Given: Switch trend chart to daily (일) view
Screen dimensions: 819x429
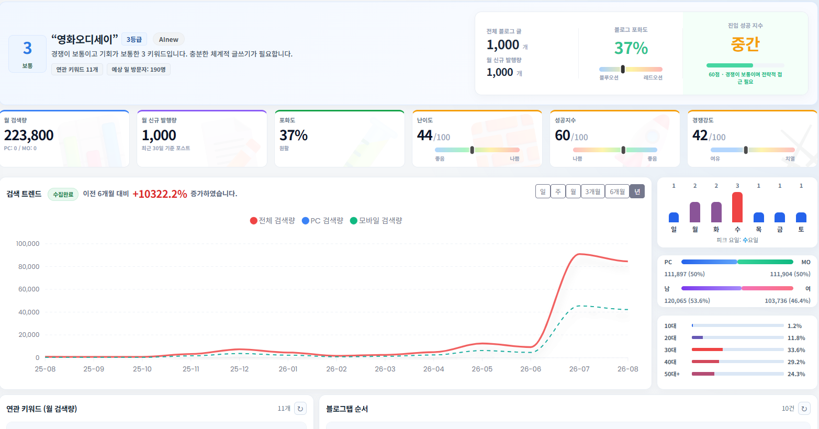Looking at the screenshot, I should 543,191.
